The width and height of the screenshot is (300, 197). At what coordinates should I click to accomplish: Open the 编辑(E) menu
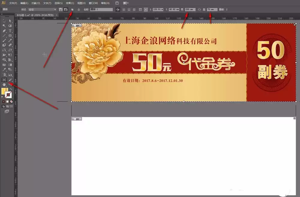pos(24,3)
